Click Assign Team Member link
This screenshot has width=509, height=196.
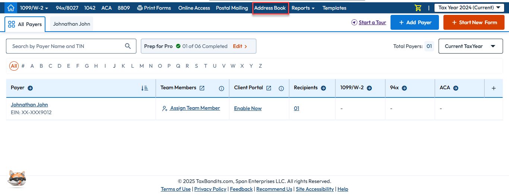tap(191, 108)
